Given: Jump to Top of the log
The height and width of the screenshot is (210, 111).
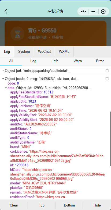Looking at the screenshot, I should click(42, 205).
